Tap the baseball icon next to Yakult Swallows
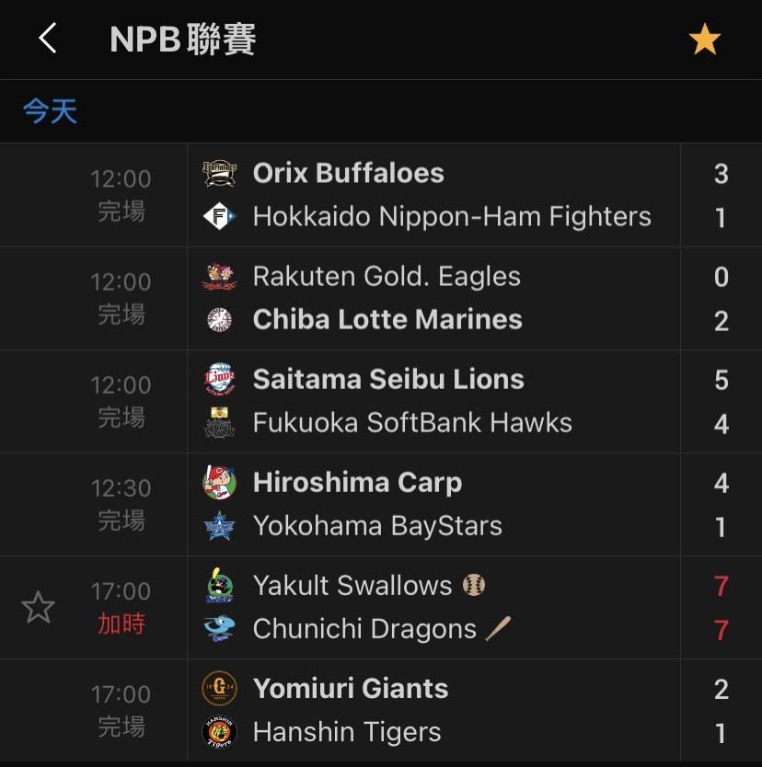762x767 pixels. [x=474, y=585]
